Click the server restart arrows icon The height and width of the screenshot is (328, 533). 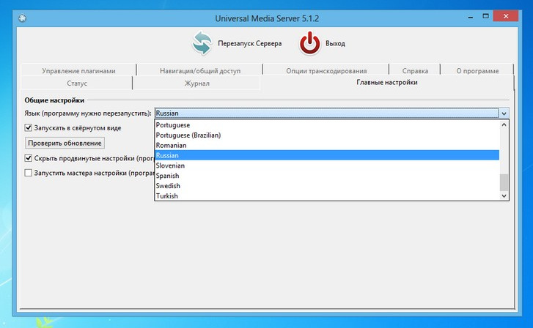pos(202,43)
